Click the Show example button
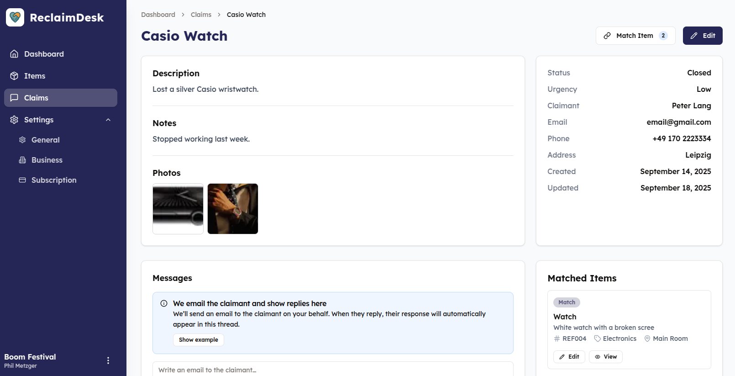Image resolution: width=735 pixels, height=376 pixels. click(x=199, y=340)
